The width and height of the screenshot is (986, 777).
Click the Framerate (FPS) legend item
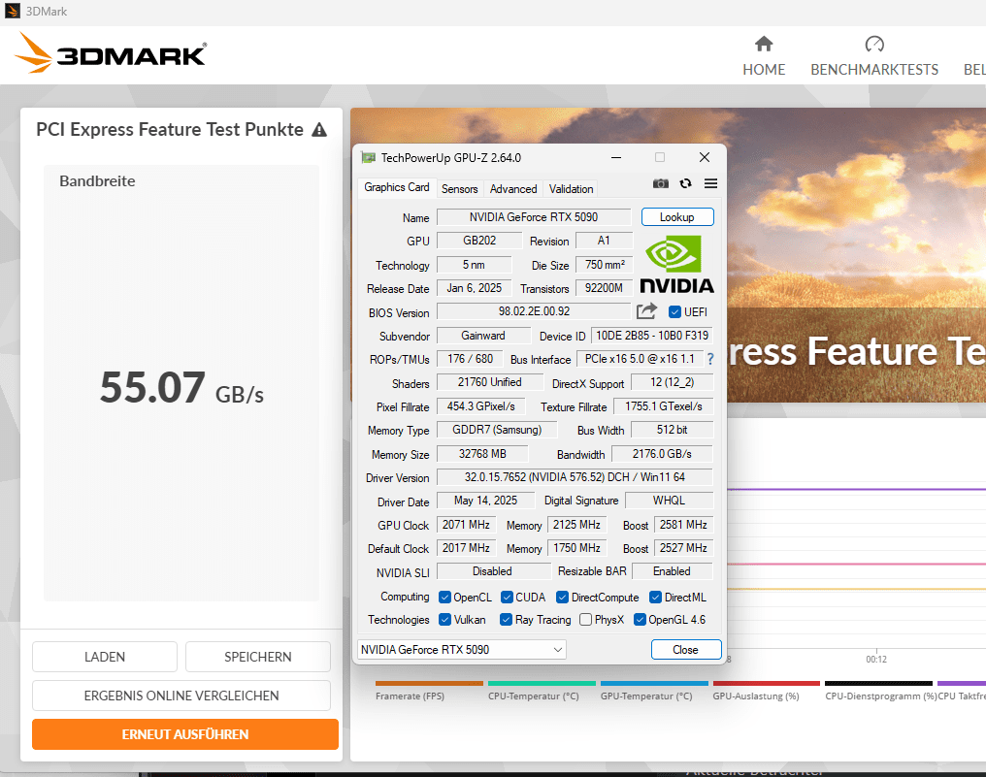[429, 691]
